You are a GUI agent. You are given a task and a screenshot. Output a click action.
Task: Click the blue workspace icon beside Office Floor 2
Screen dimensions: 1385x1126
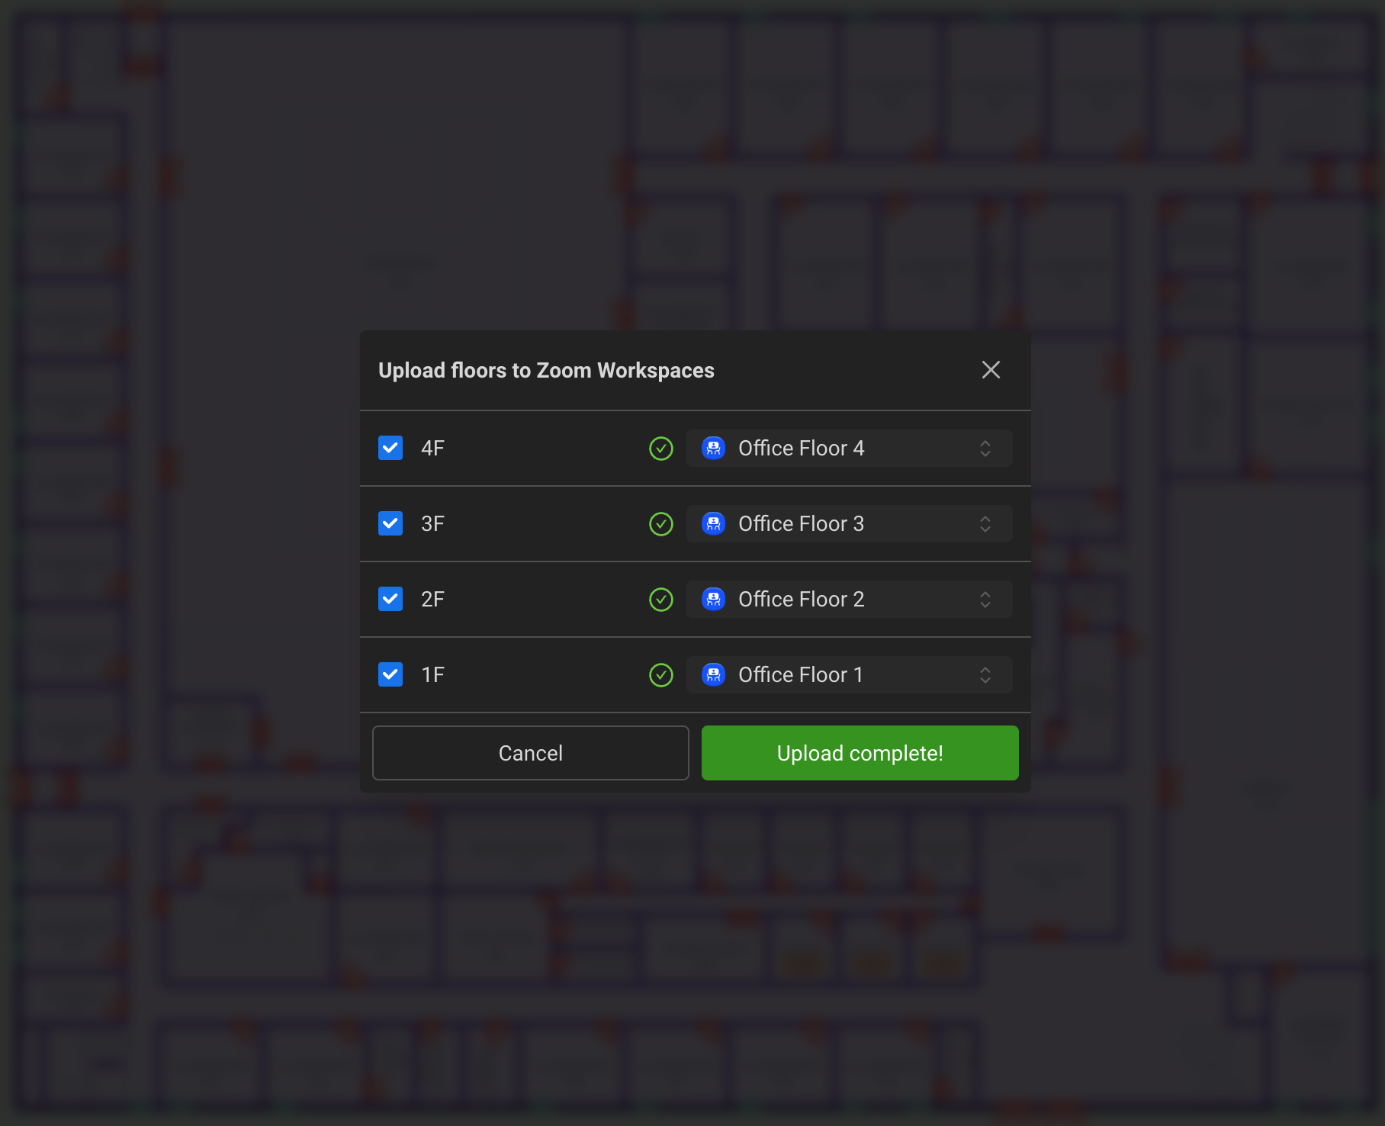[x=713, y=600]
